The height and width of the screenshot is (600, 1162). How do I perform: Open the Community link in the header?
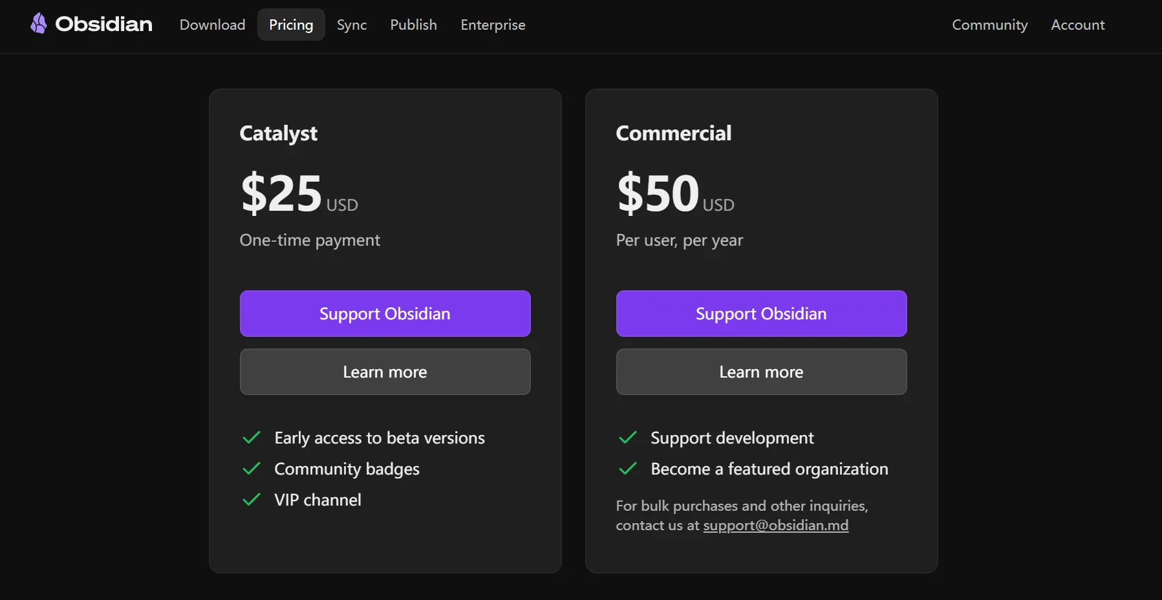tap(989, 25)
